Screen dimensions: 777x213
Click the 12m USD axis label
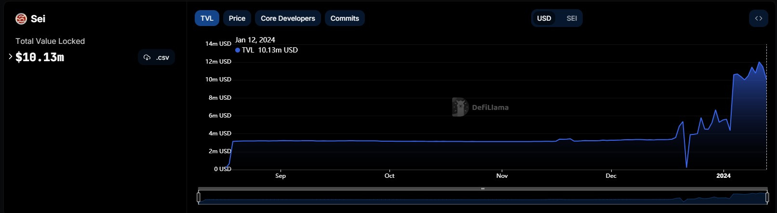point(218,62)
